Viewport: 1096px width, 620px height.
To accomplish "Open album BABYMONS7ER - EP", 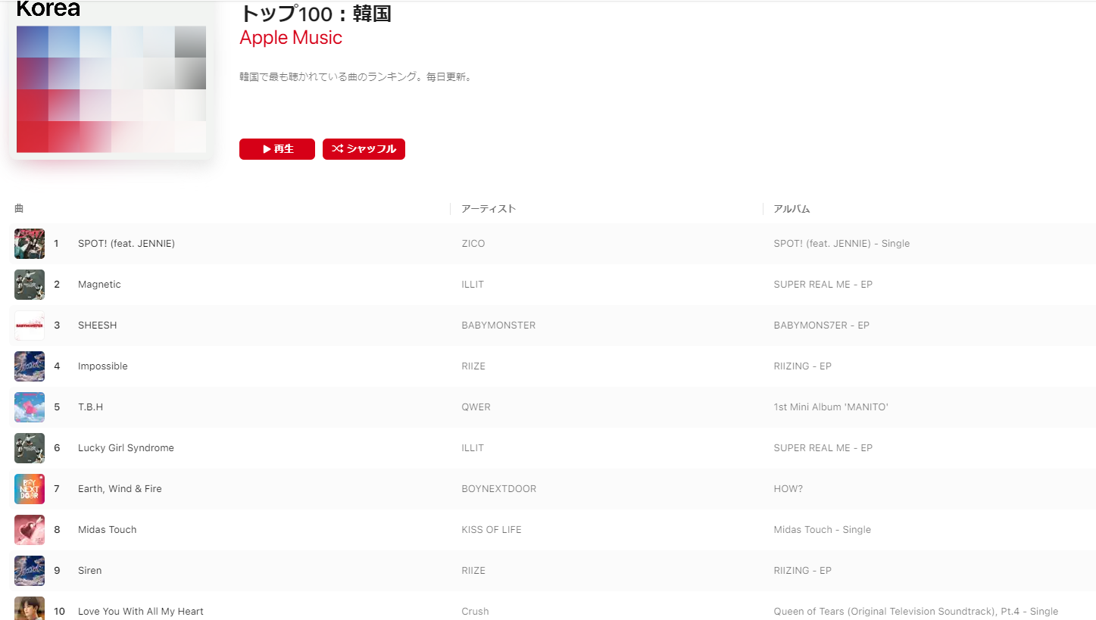I will coord(822,326).
